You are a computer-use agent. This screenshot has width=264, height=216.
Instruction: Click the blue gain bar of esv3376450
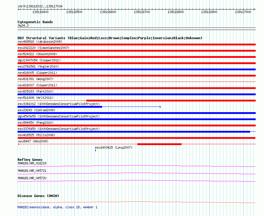point(134,132)
